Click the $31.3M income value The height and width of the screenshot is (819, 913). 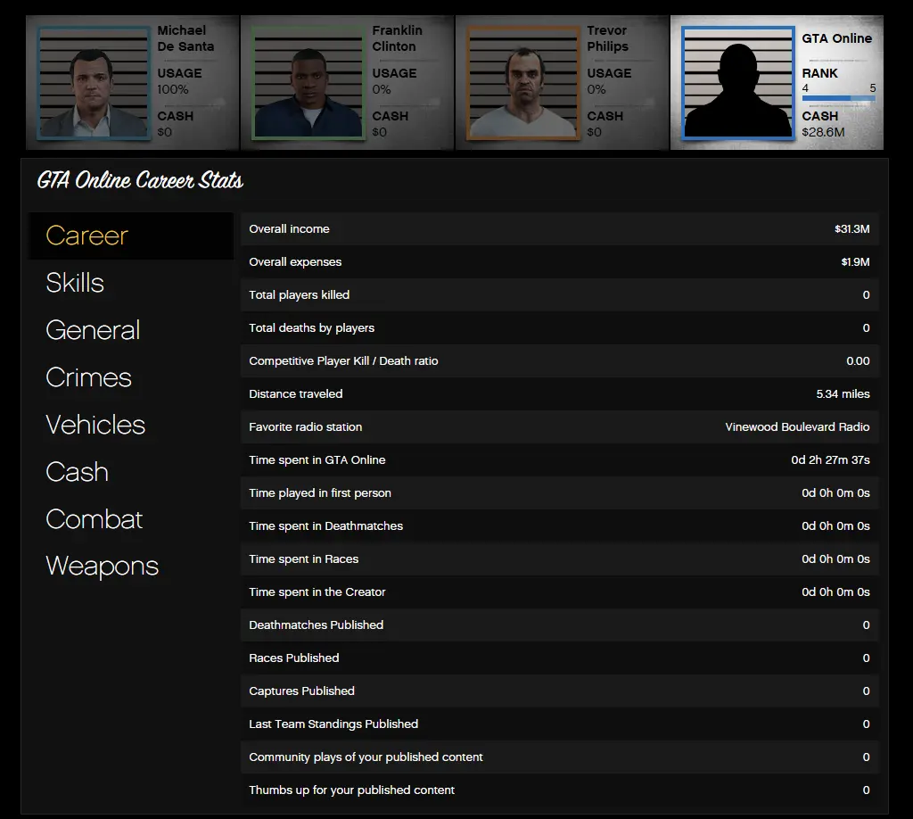[851, 229]
